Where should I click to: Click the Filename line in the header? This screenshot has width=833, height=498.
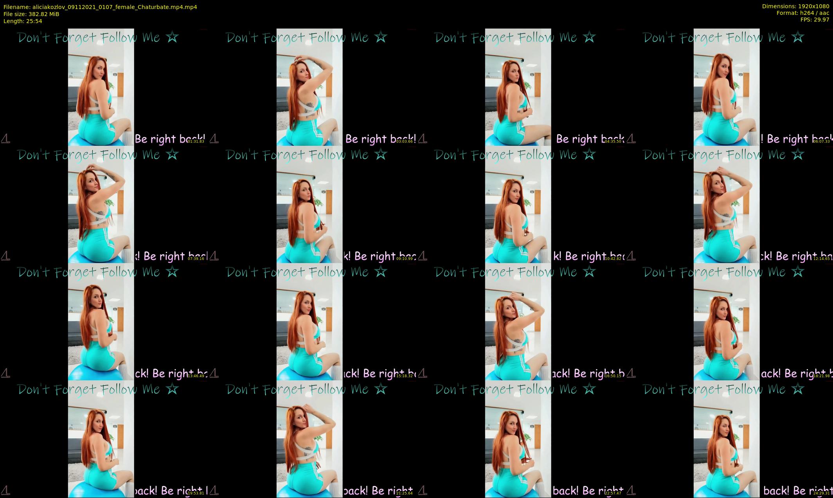(100, 7)
